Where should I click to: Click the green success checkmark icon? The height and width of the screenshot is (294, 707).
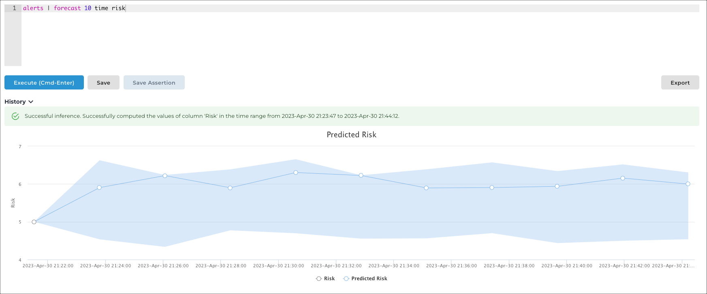(x=15, y=116)
